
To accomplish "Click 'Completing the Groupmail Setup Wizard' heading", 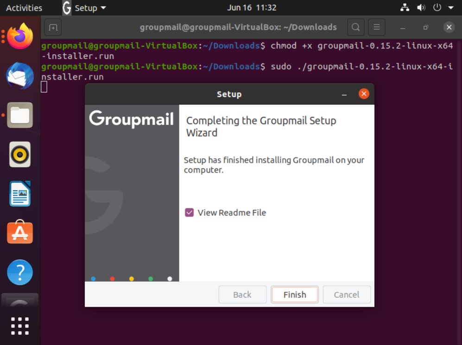I will click(261, 126).
